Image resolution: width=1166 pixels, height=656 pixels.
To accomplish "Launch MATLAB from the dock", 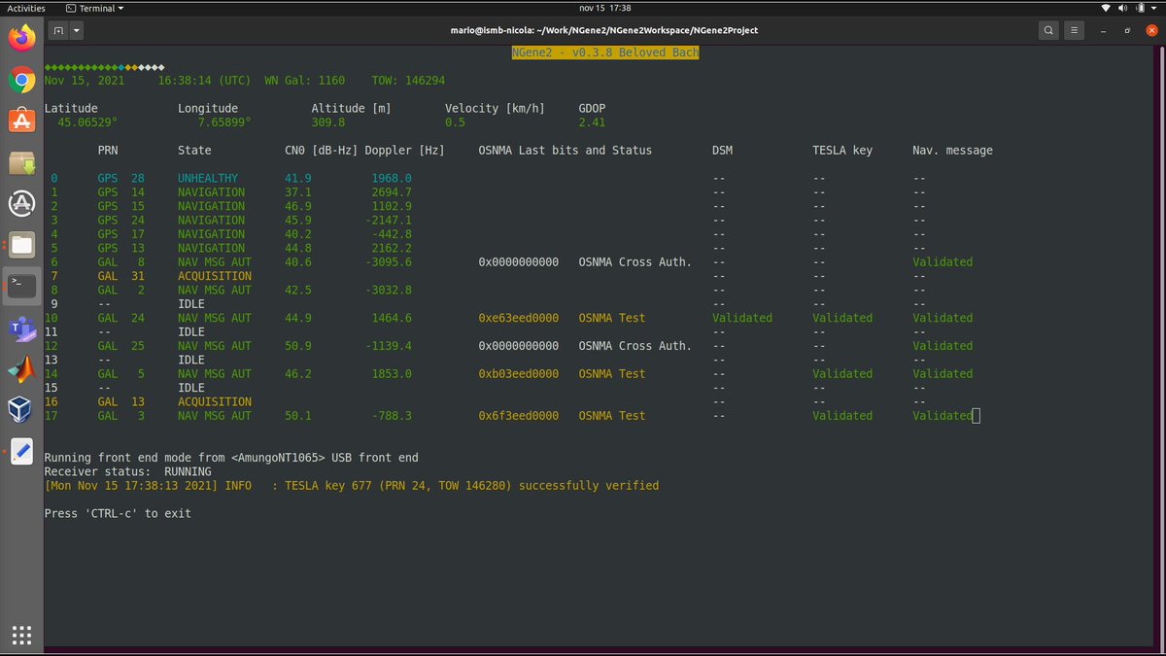I will (22, 368).
